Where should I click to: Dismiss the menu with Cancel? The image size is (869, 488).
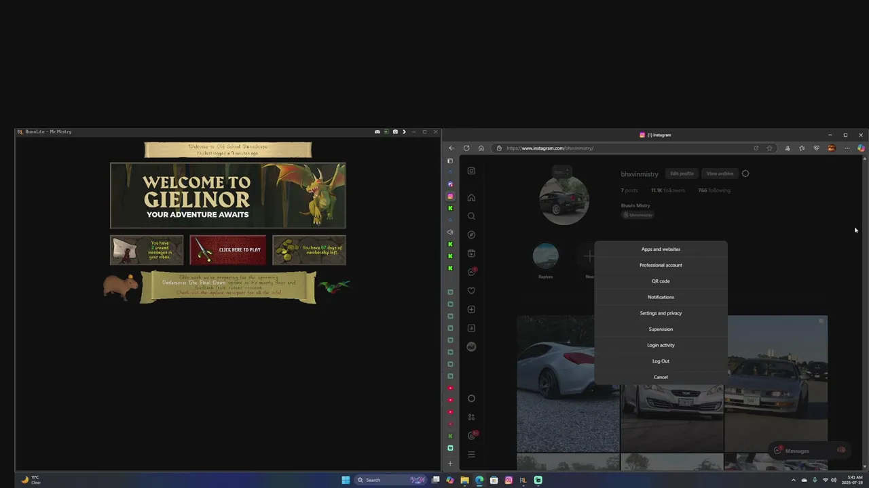pos(661,377)
